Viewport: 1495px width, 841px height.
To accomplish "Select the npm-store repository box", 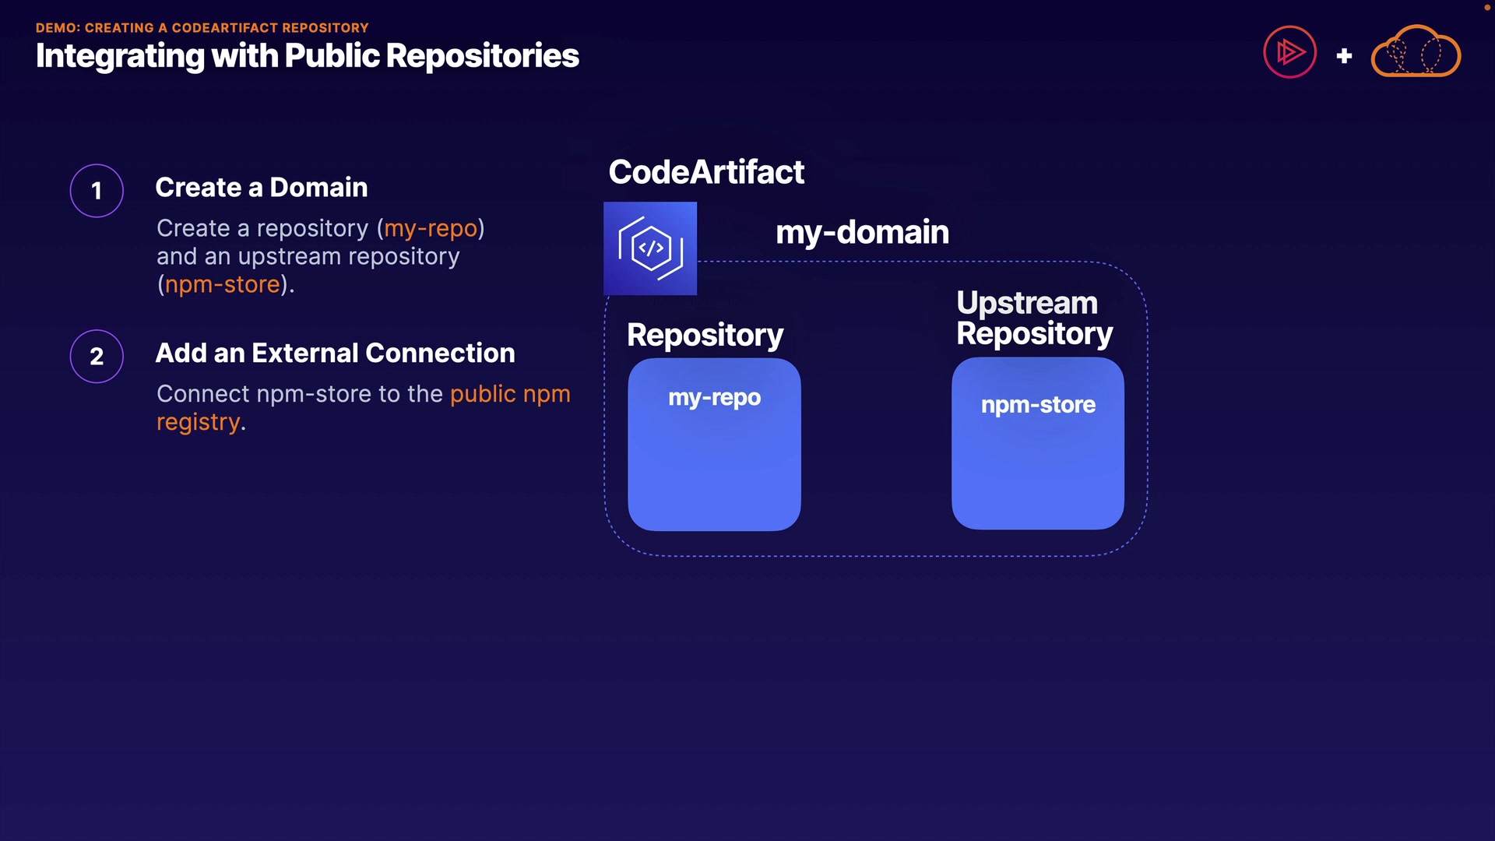I will tap(1037, 444).
